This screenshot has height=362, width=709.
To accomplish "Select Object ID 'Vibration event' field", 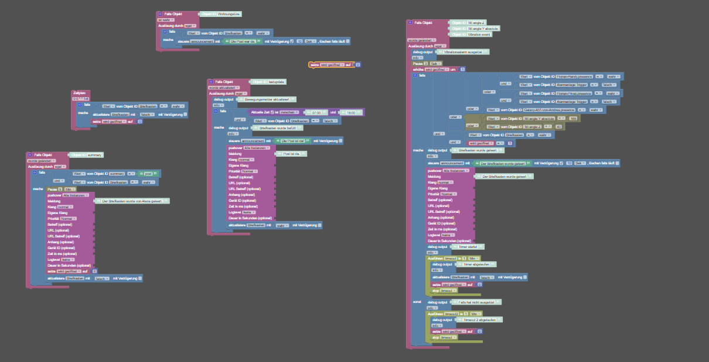I will point(479,35).
